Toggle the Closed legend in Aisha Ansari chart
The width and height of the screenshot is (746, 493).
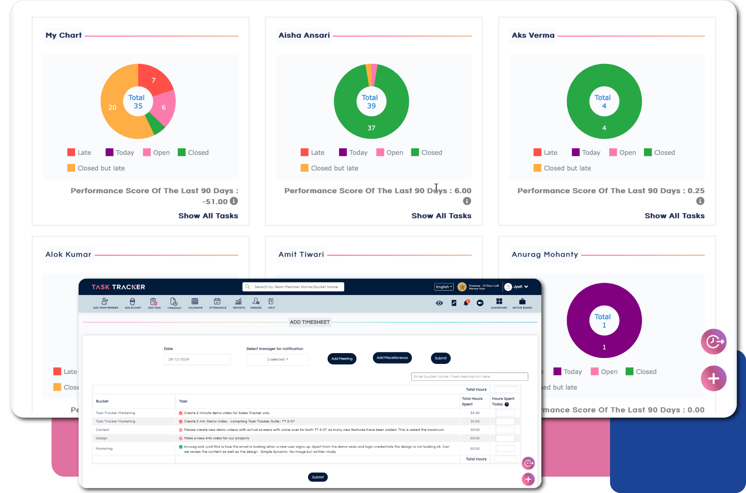pyautogui.click(x=427, y=152)
